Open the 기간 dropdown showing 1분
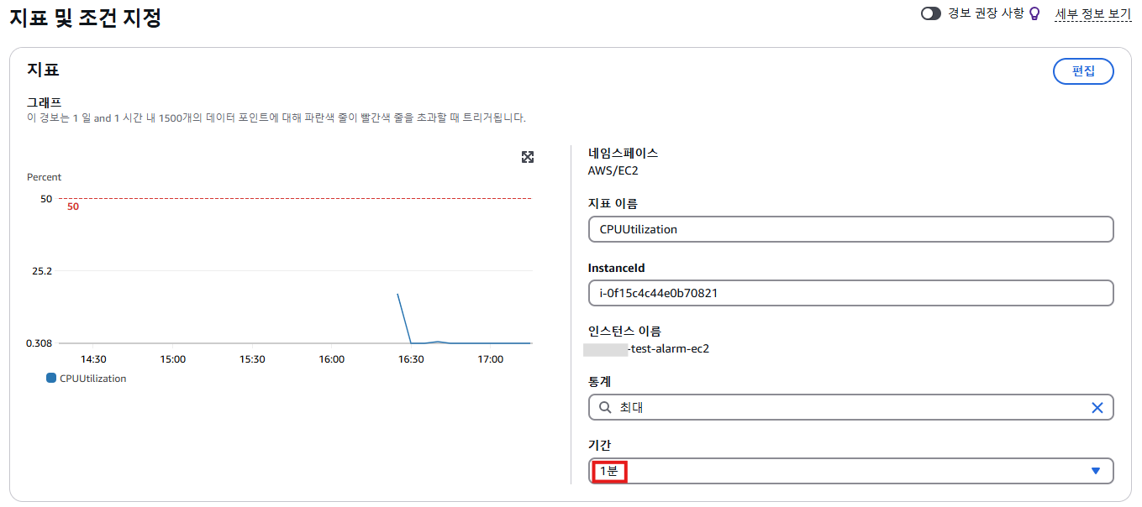Screen dimensions: 1142x507 click(840, 471)
